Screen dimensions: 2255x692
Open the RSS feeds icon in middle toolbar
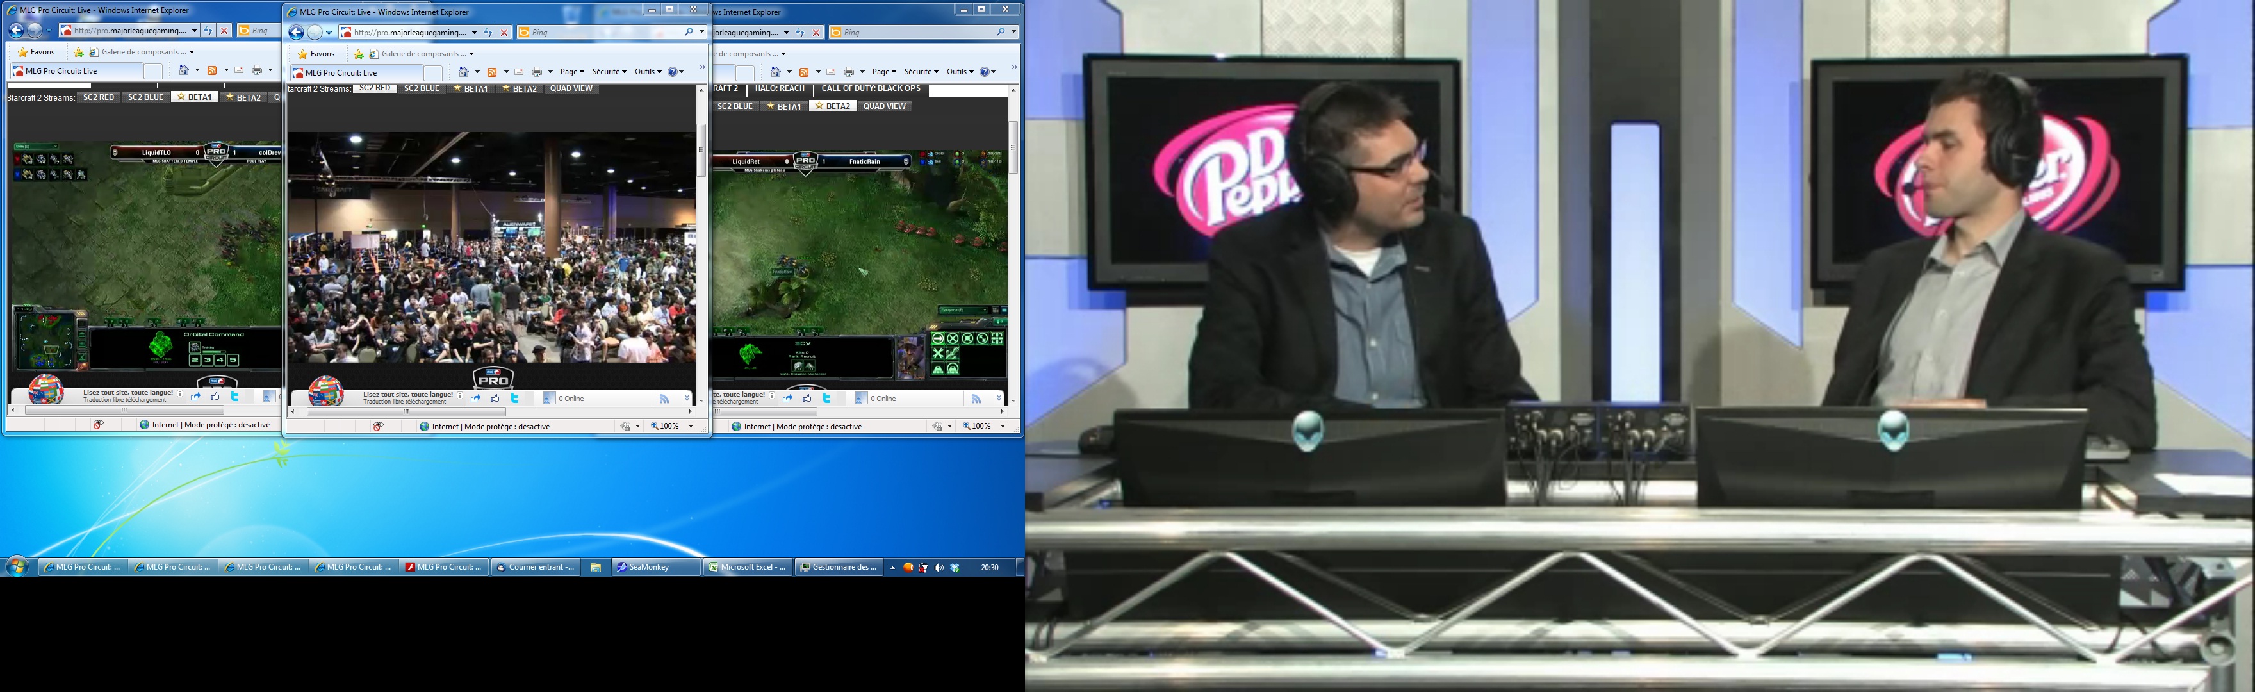tap(492, 72)
